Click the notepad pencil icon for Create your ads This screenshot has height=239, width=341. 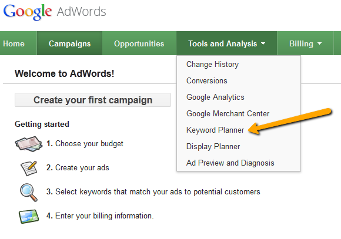tap(29, 168)
